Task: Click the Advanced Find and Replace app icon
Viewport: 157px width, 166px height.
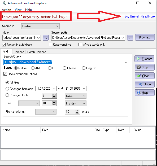Action: tap(4, 3)
